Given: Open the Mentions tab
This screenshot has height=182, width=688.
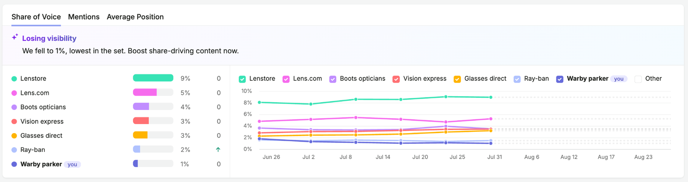Looking at the screenshot, I should coord(84,17).
